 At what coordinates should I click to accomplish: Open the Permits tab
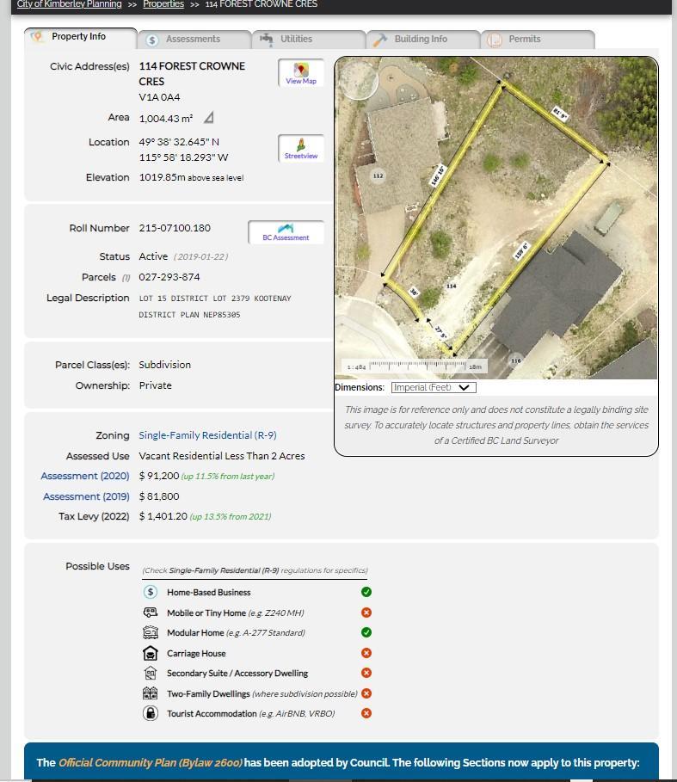(524, 40)
